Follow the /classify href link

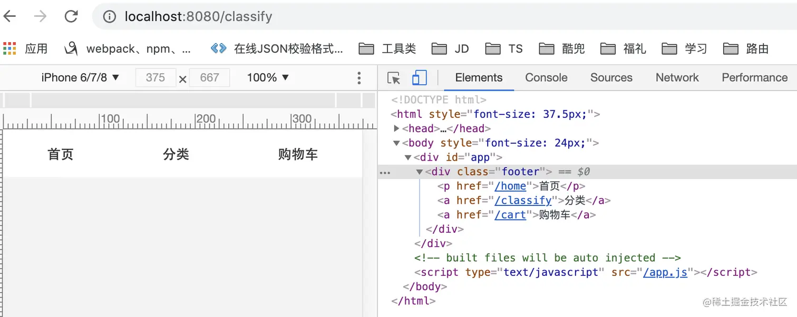523,200
